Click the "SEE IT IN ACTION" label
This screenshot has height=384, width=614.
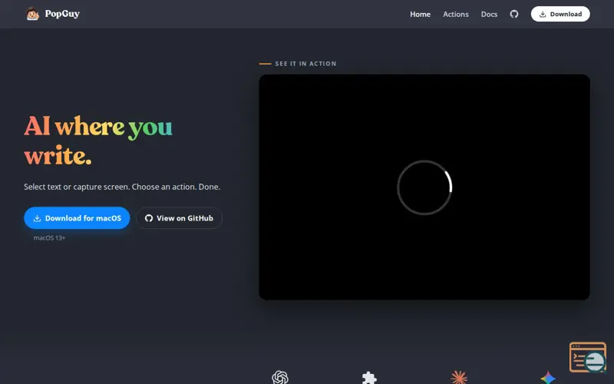tap(305, 64)
